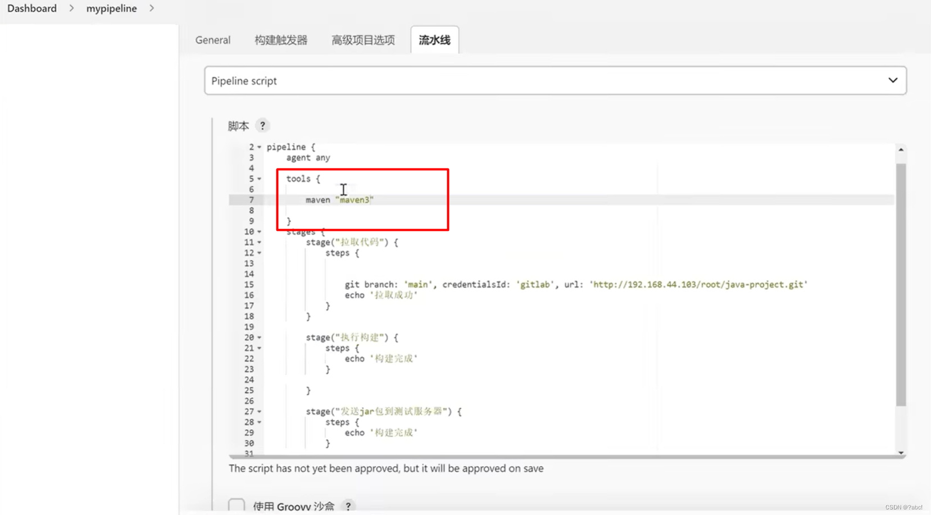Click the breadcrumb chevron after mypipeline
931x515 pixels.
151,8
